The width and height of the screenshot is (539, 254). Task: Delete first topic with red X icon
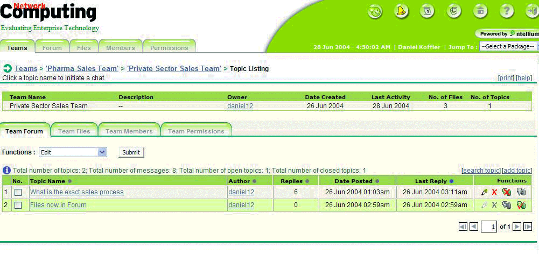(494, 192)
